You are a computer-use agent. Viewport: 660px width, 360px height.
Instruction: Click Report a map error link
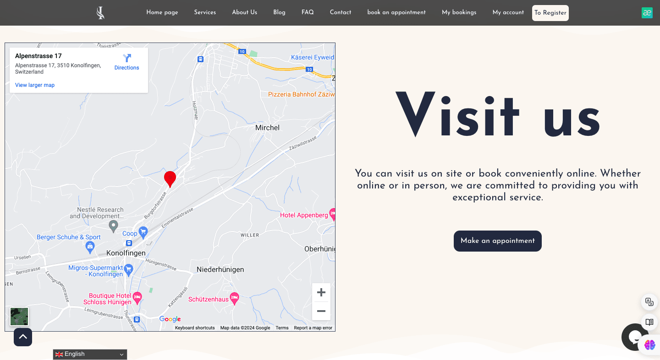pos(313,328)
